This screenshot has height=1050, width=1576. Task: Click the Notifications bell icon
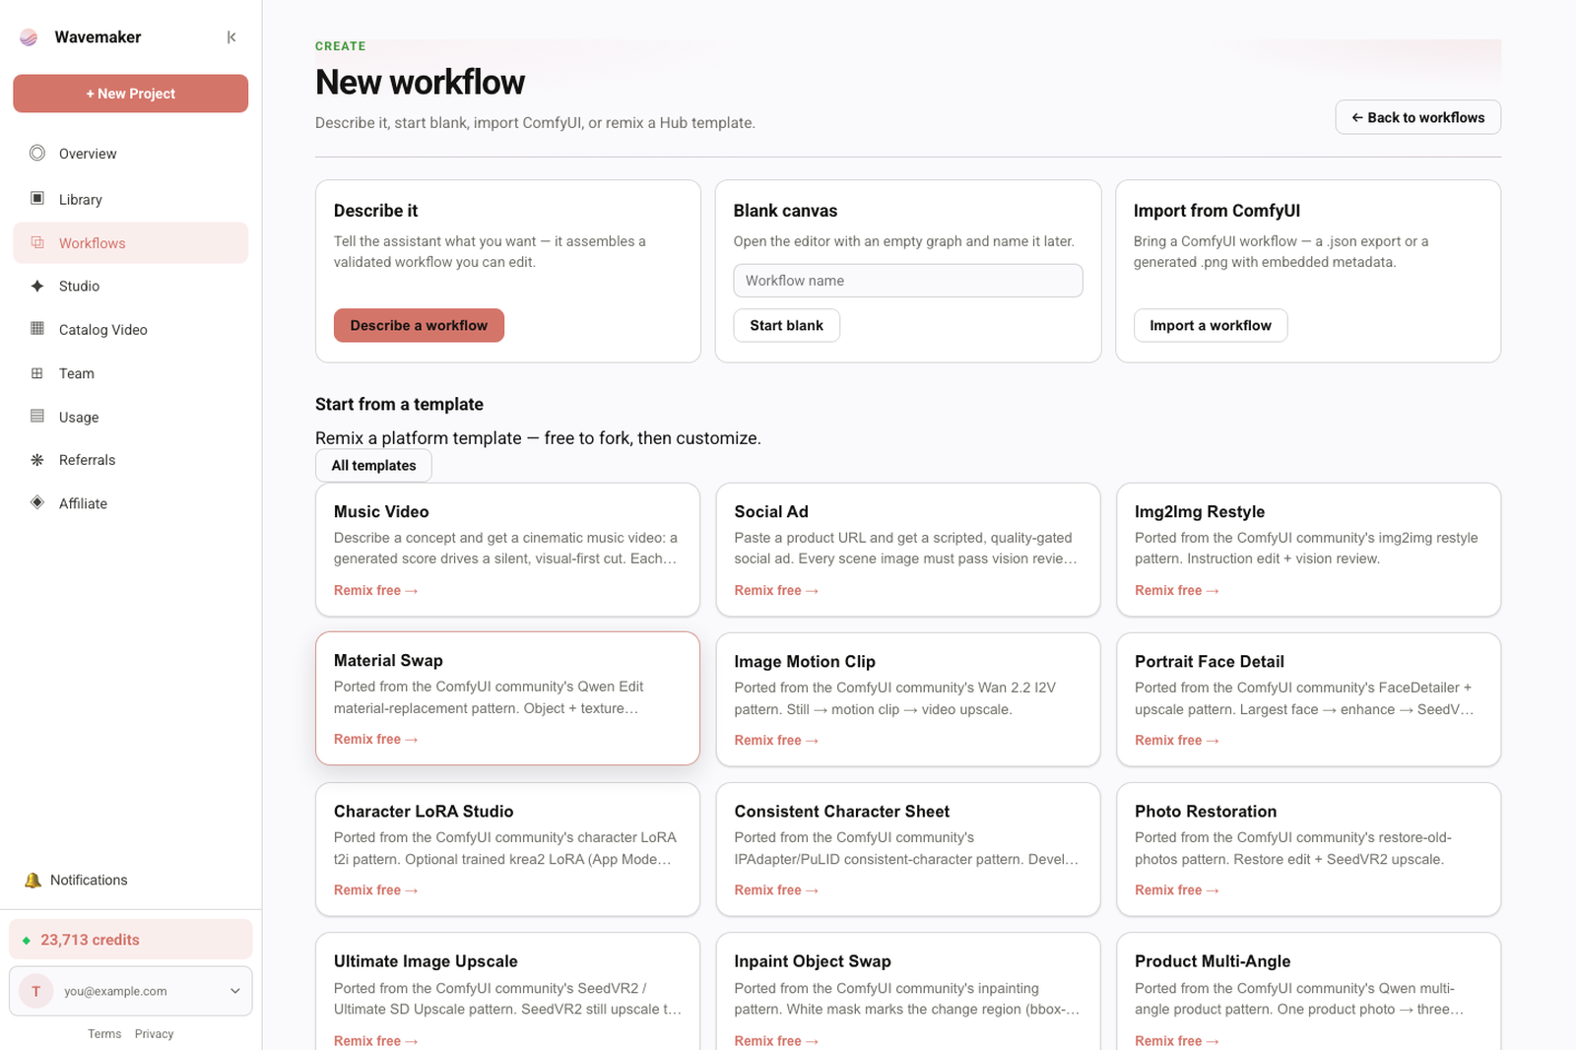[x=33, y=880]
